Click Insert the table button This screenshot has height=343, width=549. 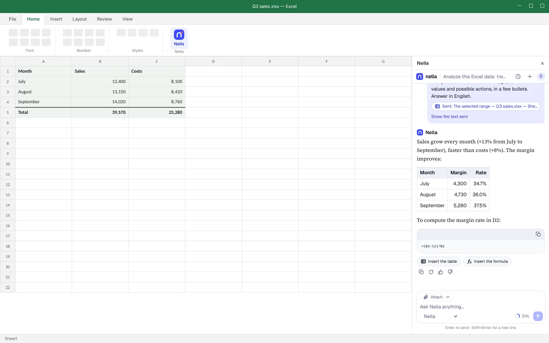(x=439, y=261)
